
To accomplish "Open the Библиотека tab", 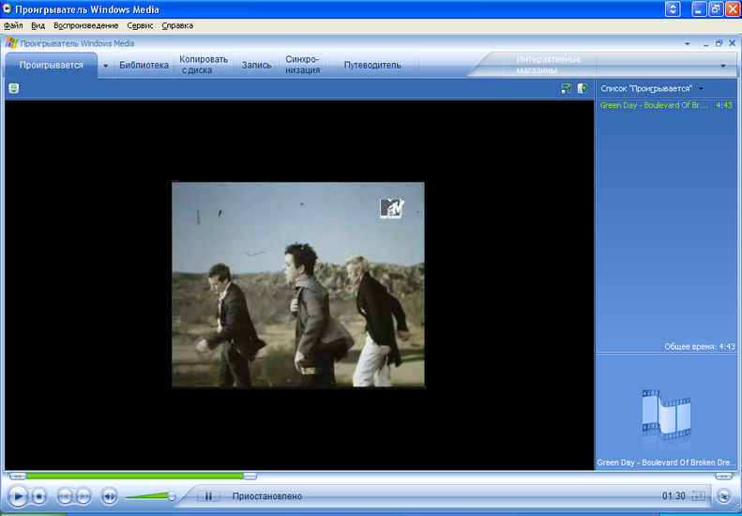I will click(144, 66).
